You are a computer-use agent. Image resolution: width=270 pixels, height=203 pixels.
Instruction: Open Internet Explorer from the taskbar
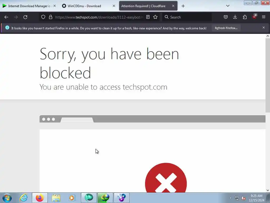point(23,198)
